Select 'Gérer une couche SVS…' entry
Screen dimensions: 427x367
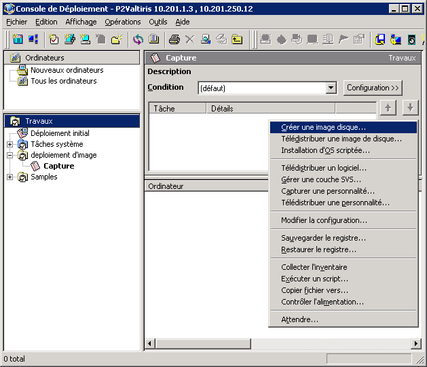[344, 179]
